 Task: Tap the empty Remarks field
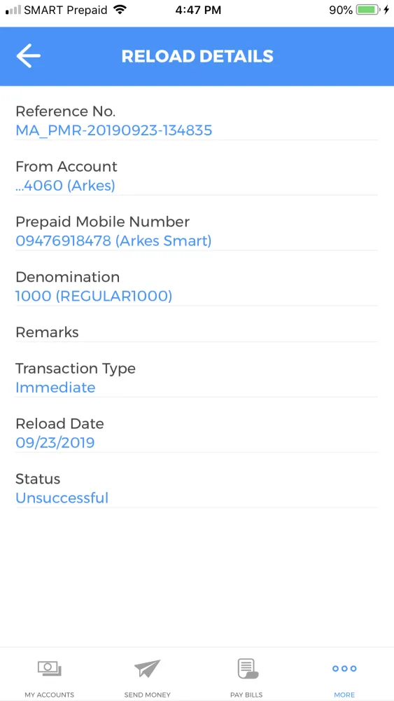197,332
